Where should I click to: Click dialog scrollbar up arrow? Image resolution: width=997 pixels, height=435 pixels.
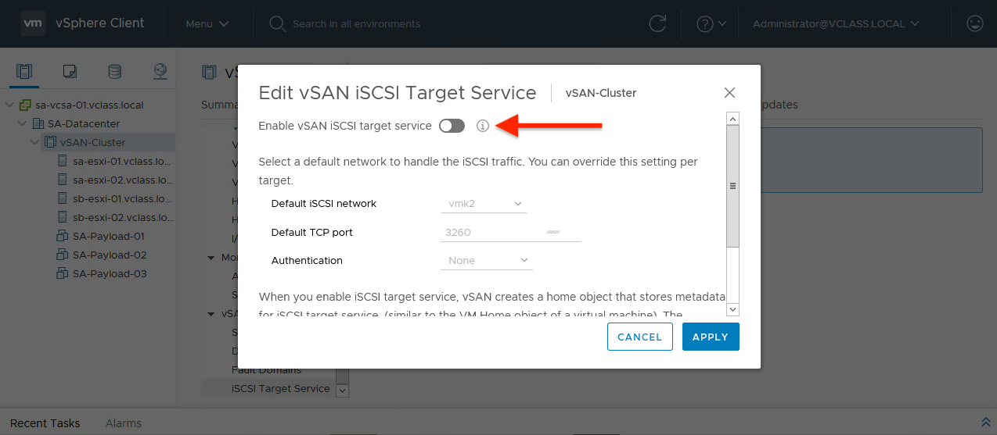click(733, 118)
